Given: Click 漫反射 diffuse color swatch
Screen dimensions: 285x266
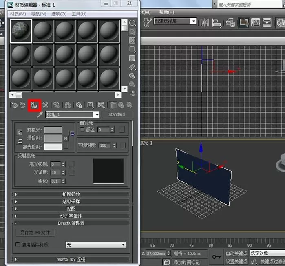Looking at the screenshot, I should pos(53,139).
